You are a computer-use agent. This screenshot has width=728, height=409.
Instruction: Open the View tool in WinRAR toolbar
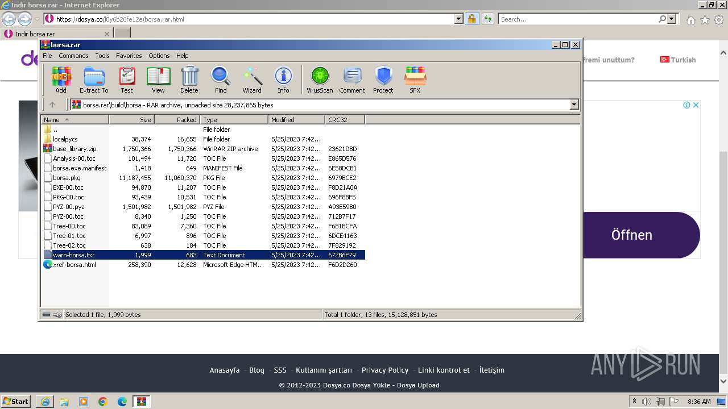[x=158, y=80]
